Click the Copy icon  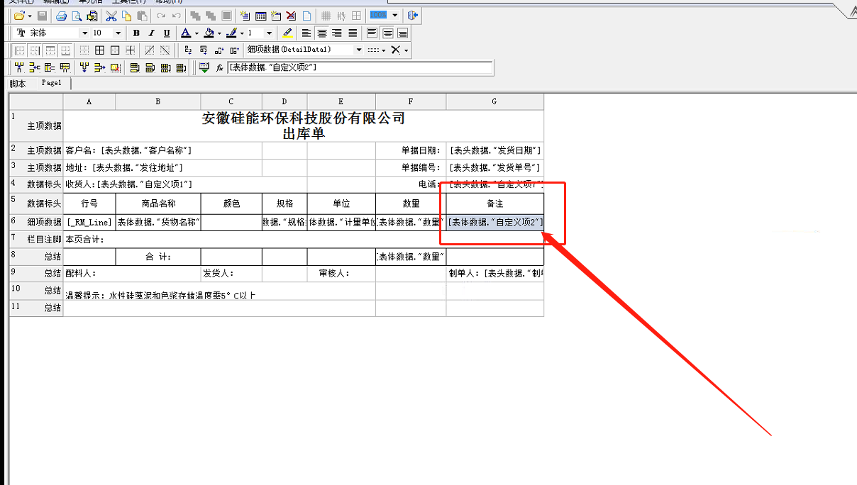pos(126,16)
